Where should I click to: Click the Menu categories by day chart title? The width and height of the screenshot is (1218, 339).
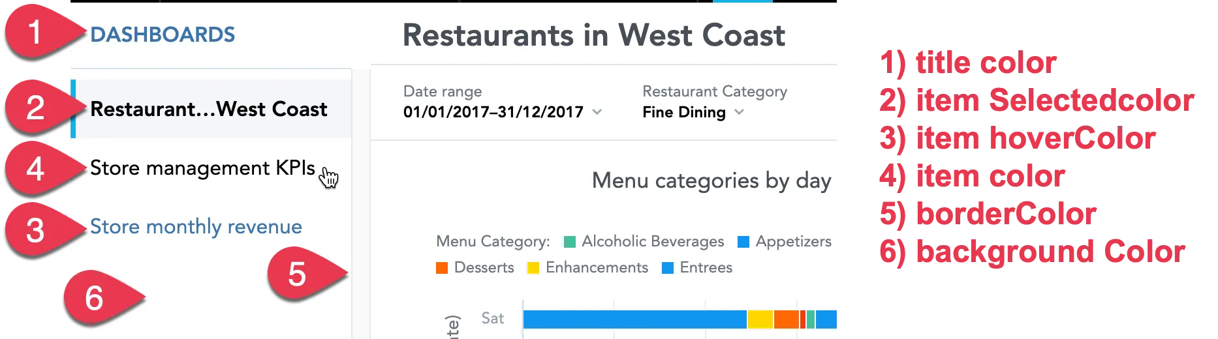[x=711, y=181]
